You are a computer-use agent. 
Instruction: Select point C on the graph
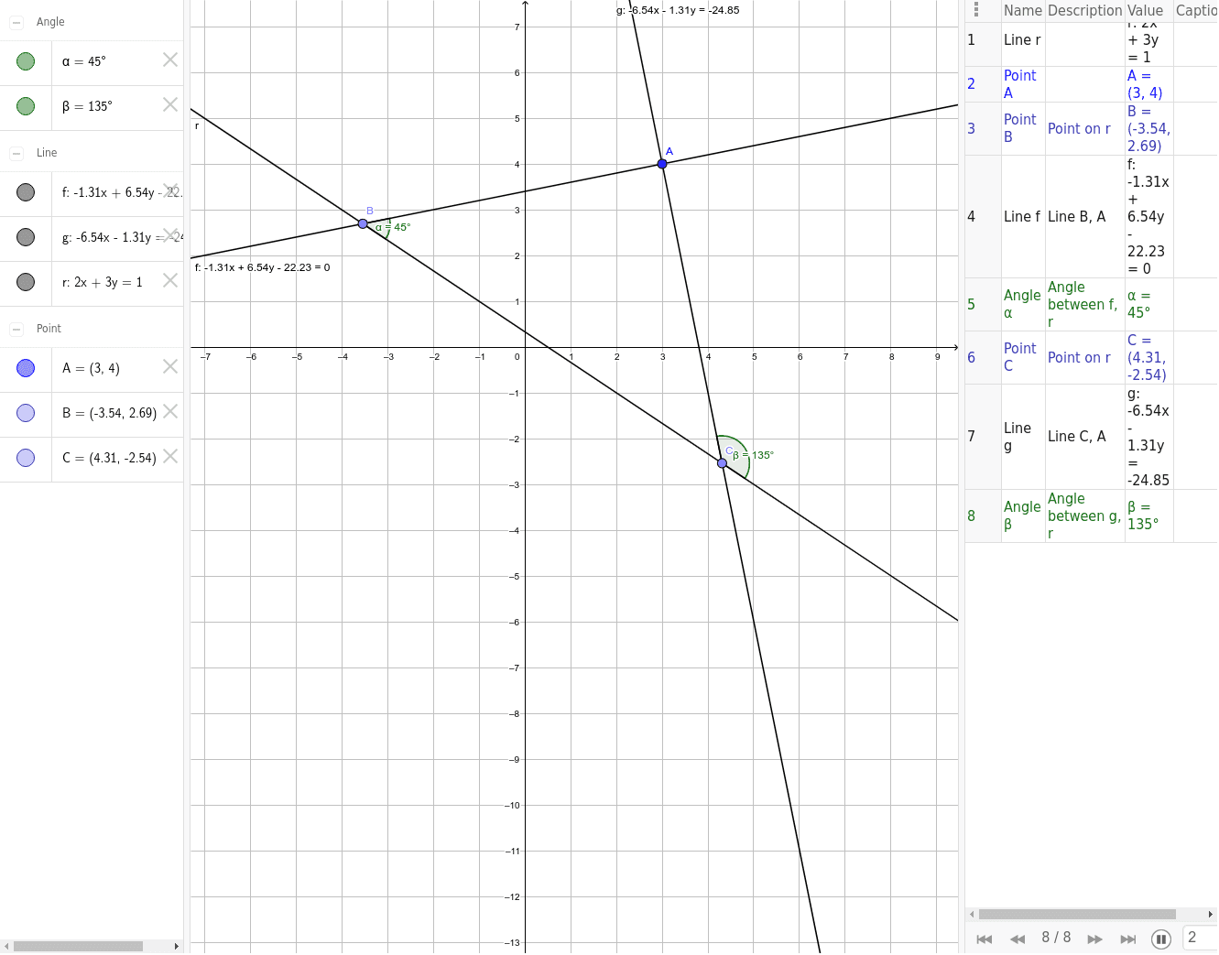pyautogui.click(x=722, y=463)
